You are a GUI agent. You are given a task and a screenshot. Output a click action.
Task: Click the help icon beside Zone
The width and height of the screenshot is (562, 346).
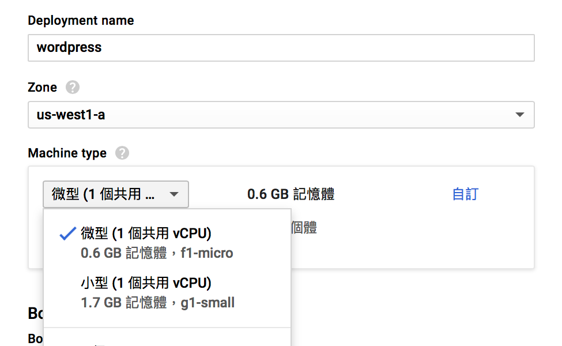click(x=73, y=88)
